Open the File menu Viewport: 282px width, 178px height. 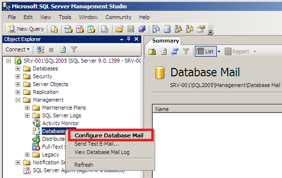pyautogui.click(x=12, y=17)
